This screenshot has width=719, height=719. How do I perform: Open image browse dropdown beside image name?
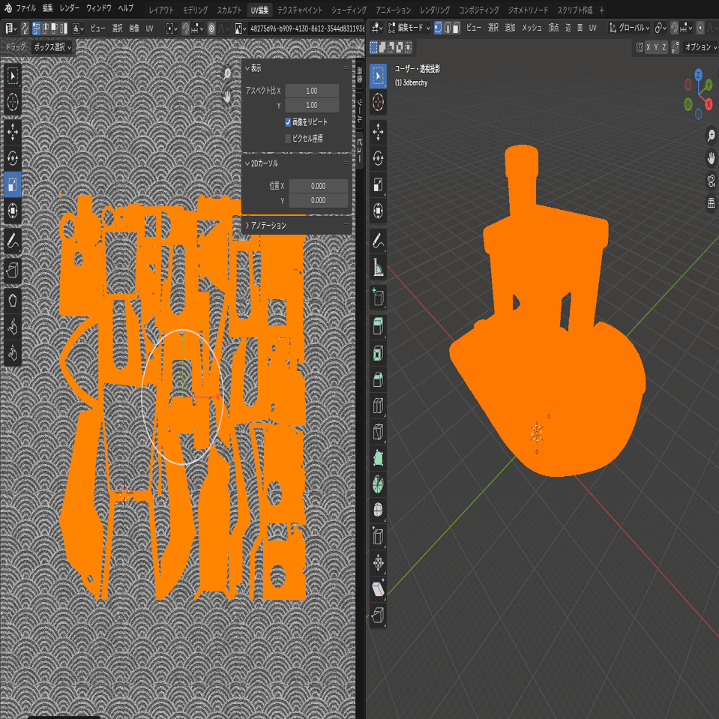click(239, 28)
